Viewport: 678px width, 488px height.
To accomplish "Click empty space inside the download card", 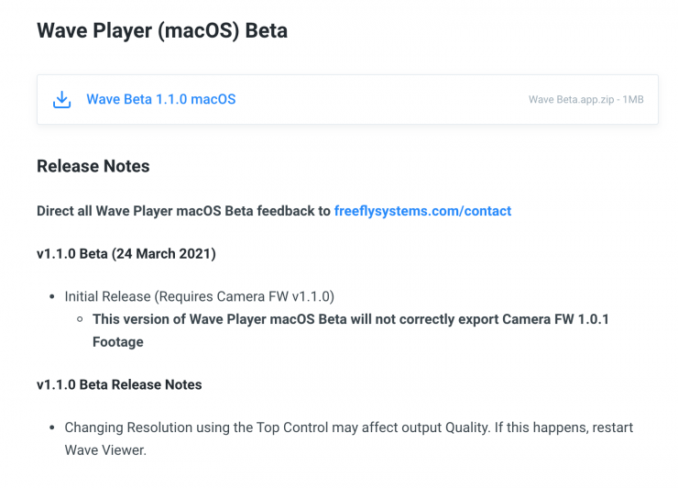I will (x=385, y=99).
